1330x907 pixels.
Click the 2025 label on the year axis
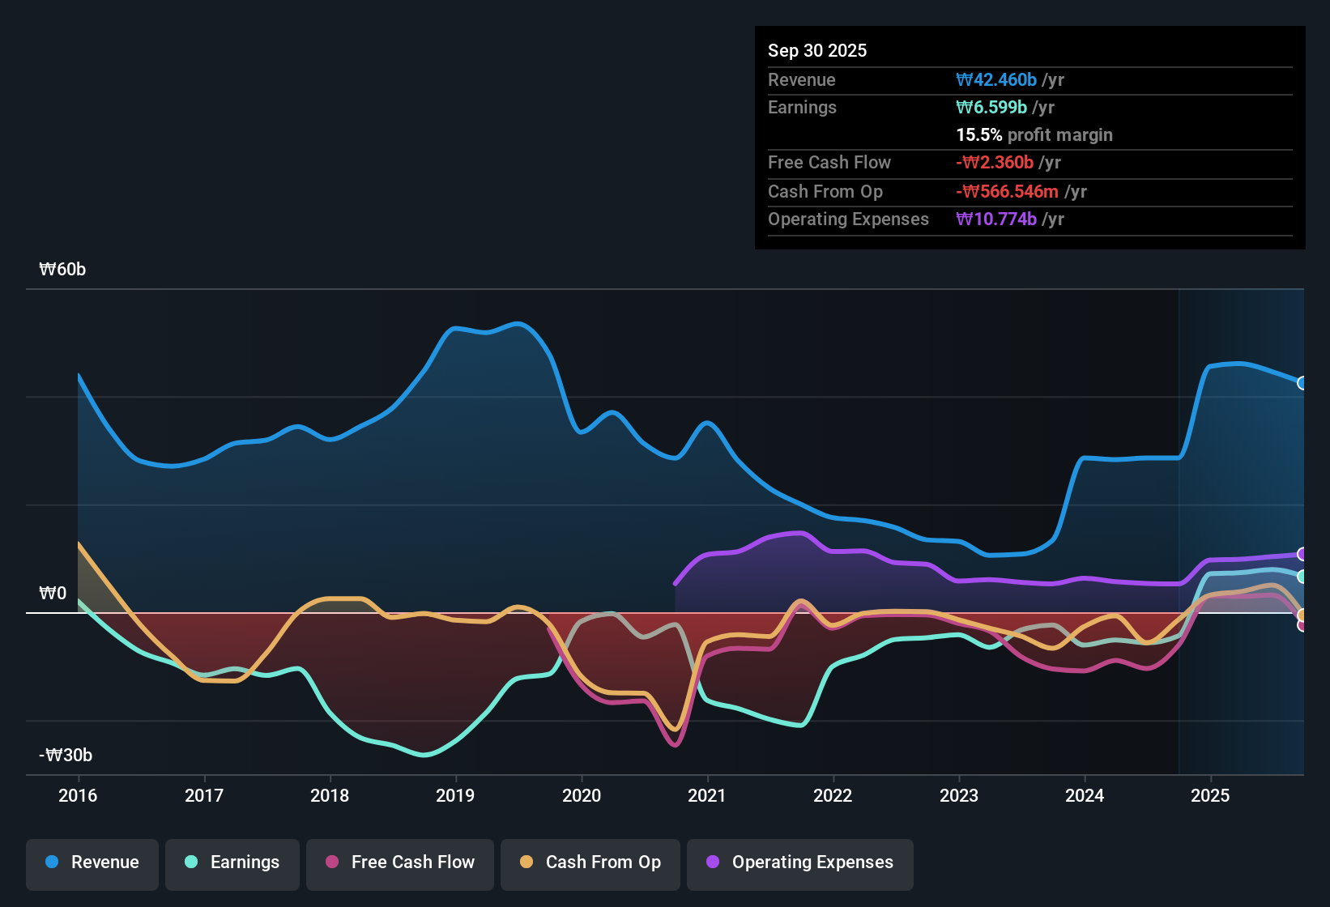pos(1211,796)
